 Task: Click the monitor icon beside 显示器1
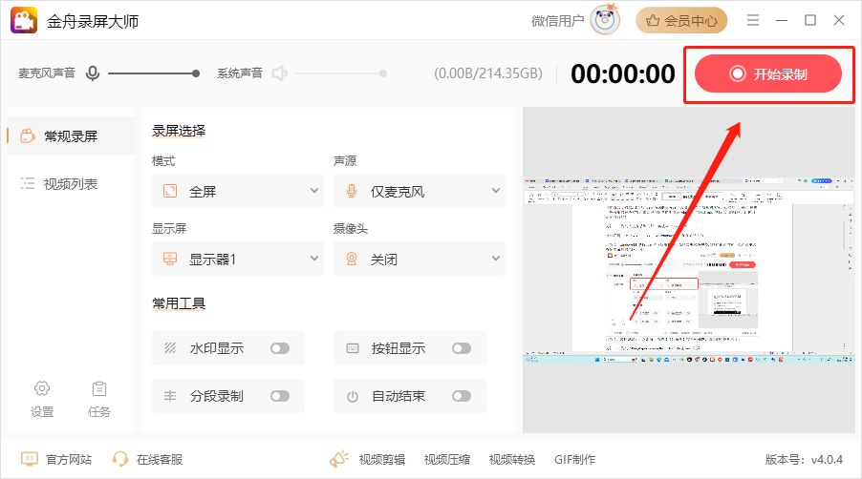tap(170, 259)
